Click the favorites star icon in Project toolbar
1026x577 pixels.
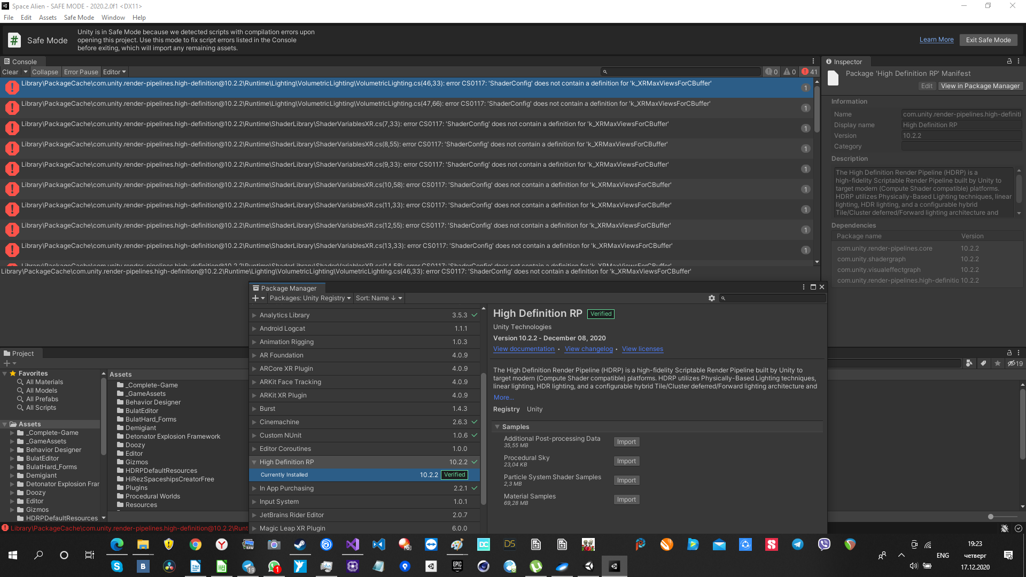pos(997,363)
